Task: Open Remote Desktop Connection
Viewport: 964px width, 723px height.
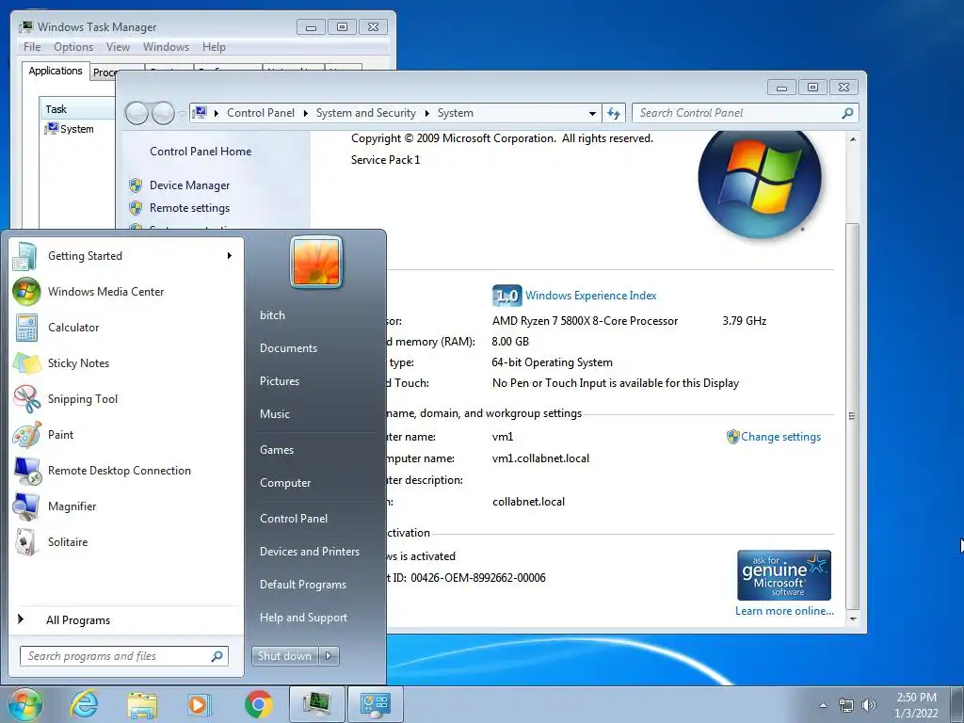Action: 126,471
